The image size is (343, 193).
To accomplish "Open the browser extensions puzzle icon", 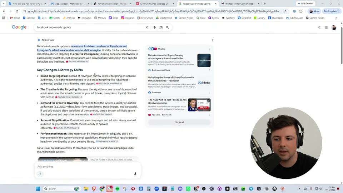I will tap(301, 11).
